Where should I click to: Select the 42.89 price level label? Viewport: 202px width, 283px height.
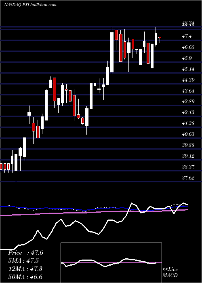click(x=188, y=101)
